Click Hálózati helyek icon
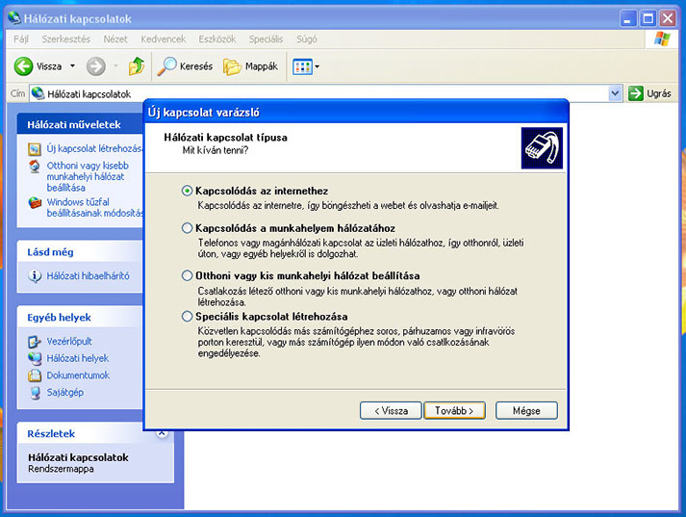Image resolution: width=686 pixels, height=517 pixels. 35,358
